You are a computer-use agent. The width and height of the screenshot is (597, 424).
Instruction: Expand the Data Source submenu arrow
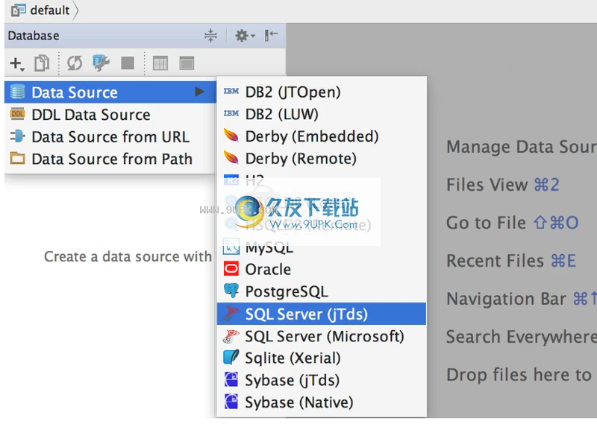coord(199,92)
